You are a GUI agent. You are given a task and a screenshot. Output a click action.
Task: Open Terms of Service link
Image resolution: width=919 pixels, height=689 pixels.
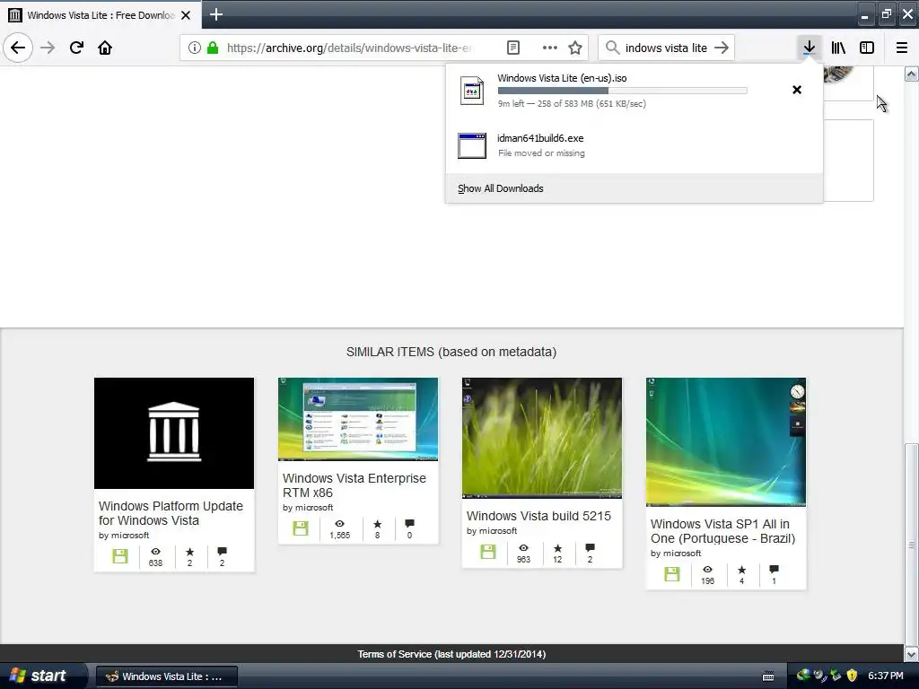(x=395, y=654)
